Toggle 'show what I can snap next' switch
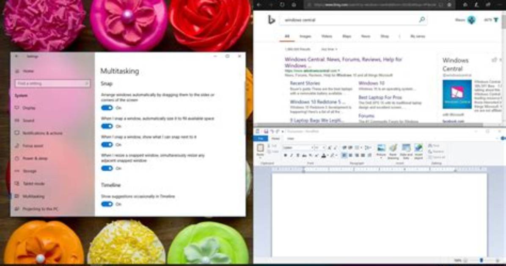The width and height of the screenshot is (506, 266). click(x=107, y=144)
